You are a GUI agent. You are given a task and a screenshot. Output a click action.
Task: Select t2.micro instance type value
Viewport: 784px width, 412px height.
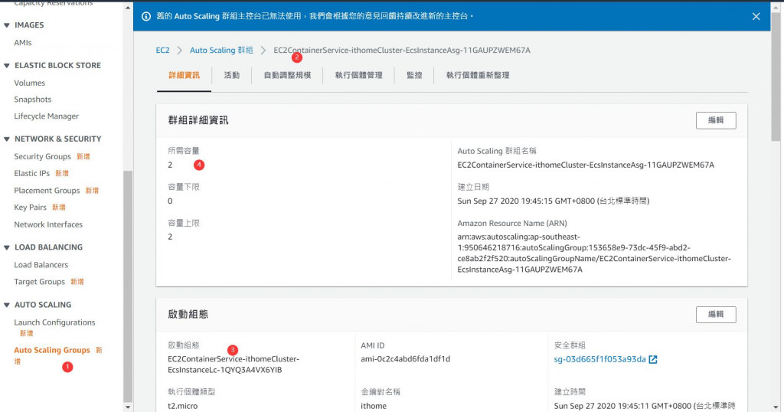click(x=182, y=406)
